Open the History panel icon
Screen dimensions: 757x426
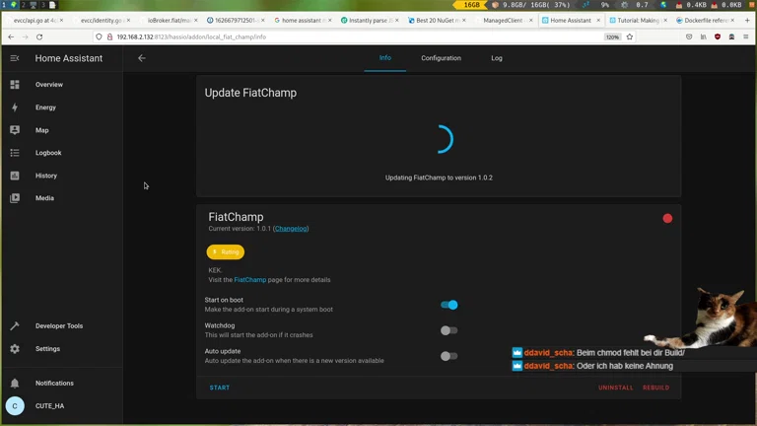click(x=15, y=176)
